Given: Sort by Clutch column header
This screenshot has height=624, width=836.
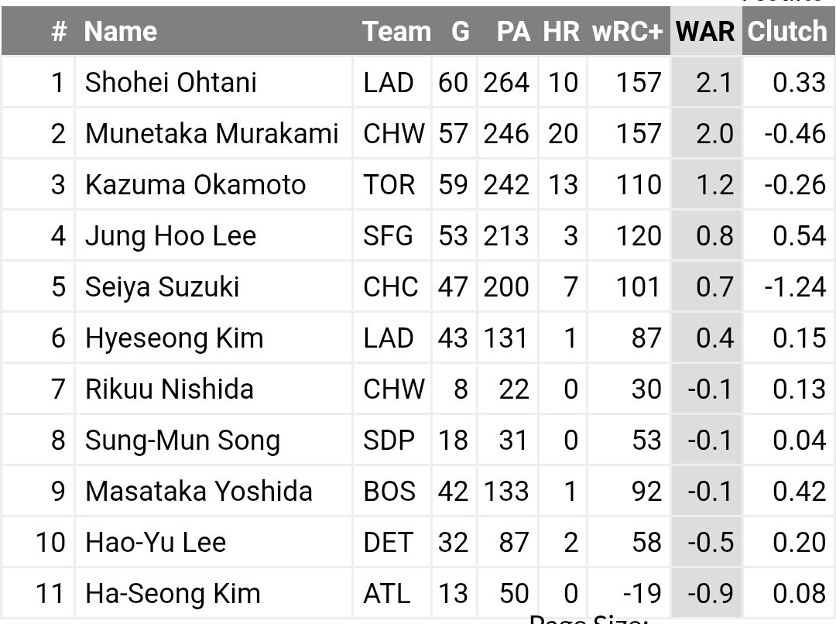Looking at the screenshot, I should (787, 31).
